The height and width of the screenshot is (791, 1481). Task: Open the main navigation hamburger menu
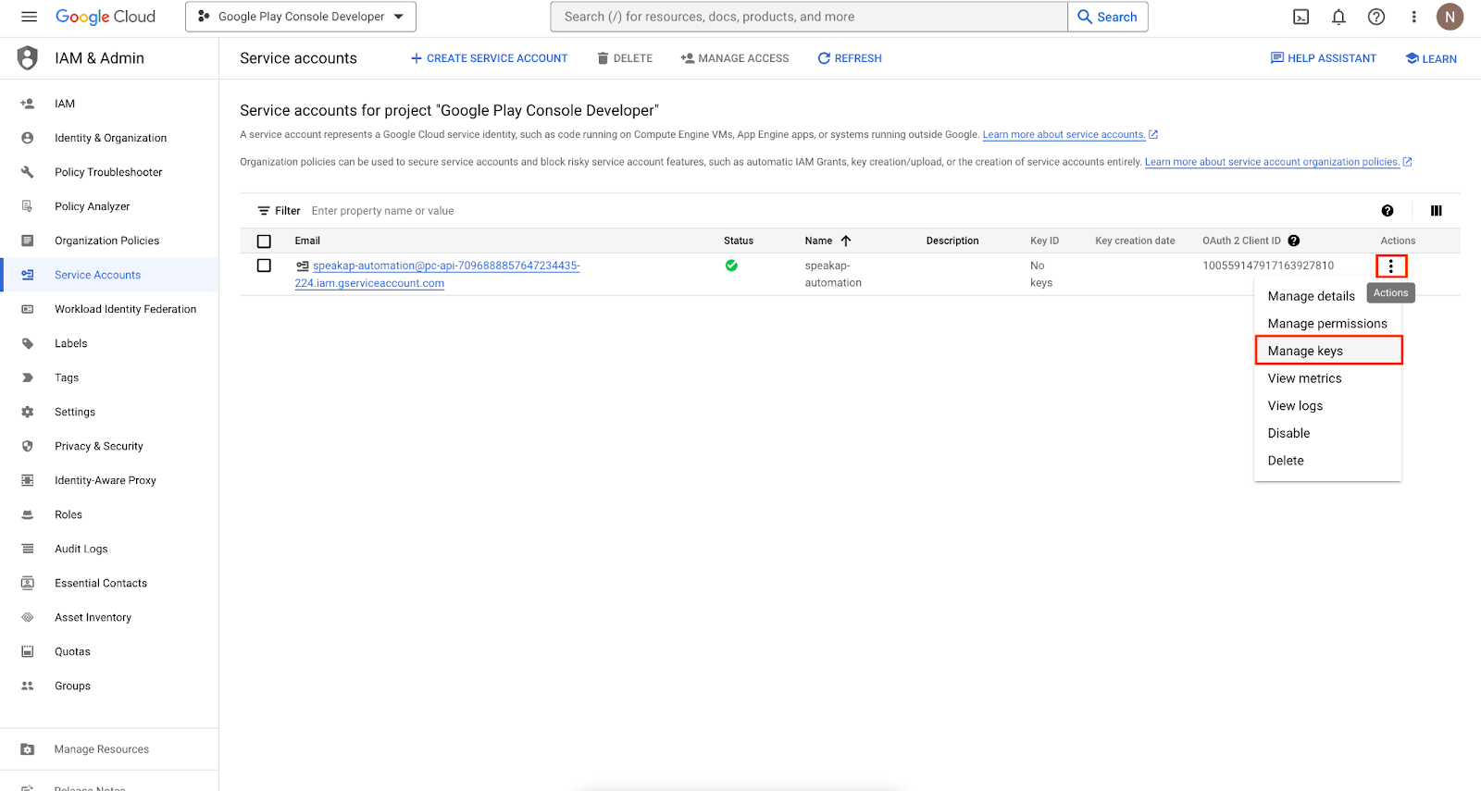29,17
